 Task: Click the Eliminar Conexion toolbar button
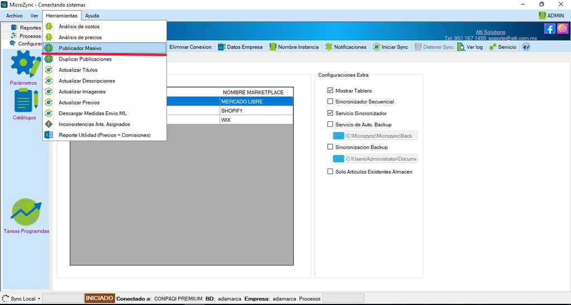tap(191, 47)
